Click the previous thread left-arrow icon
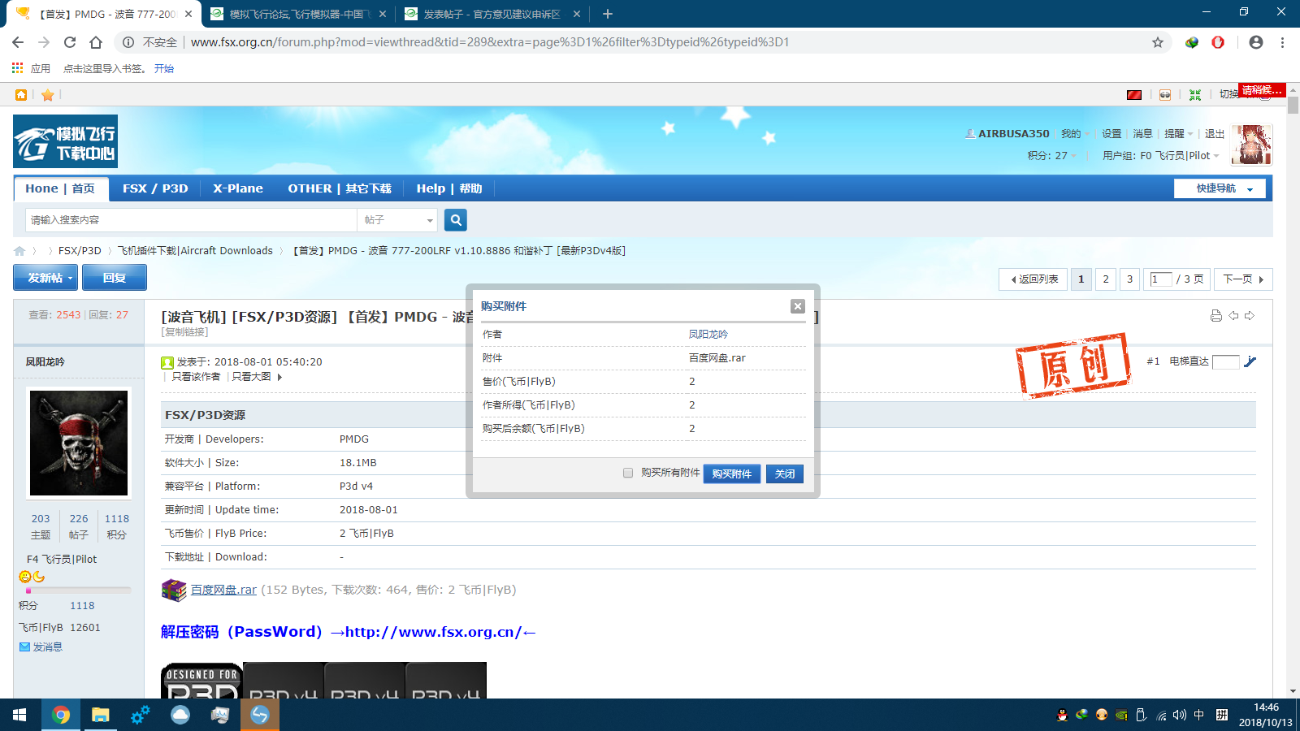The height and width of the screenshot is (731, 1300). click(x=1233, y=316)
